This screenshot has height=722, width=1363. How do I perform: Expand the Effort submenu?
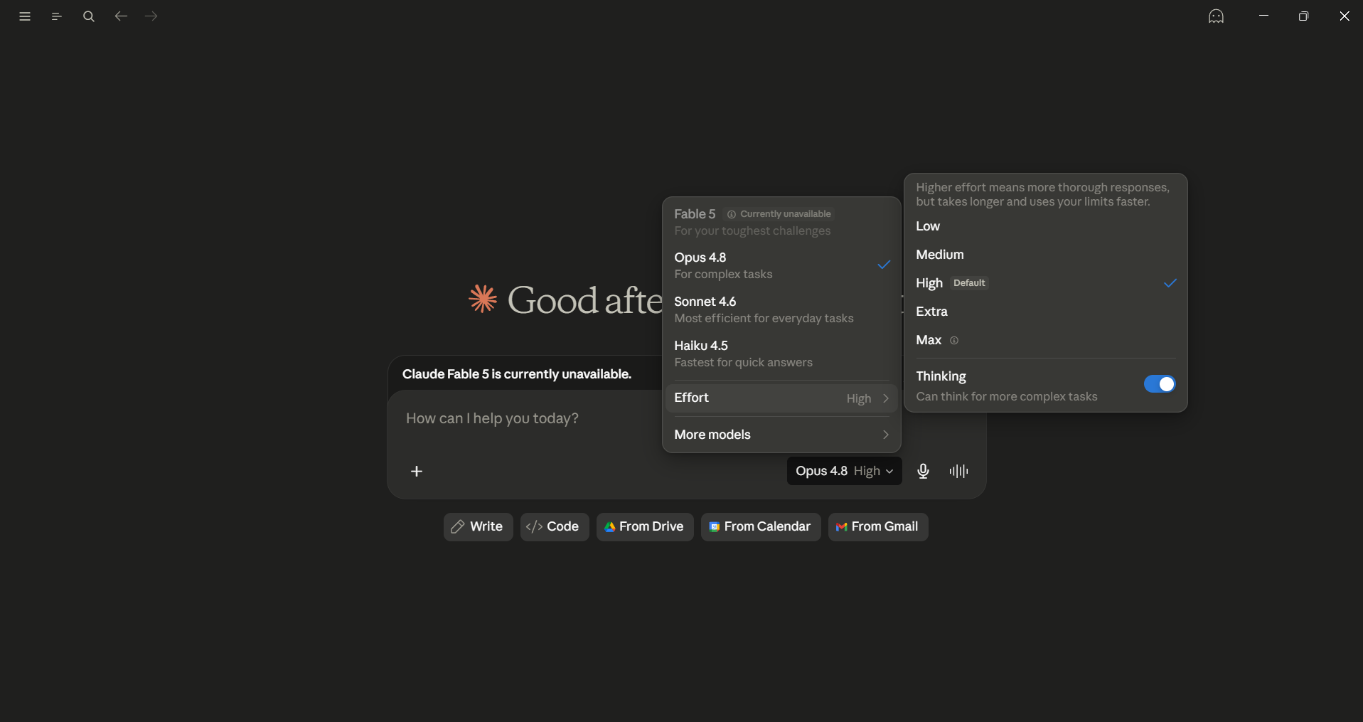pos(781,398)
